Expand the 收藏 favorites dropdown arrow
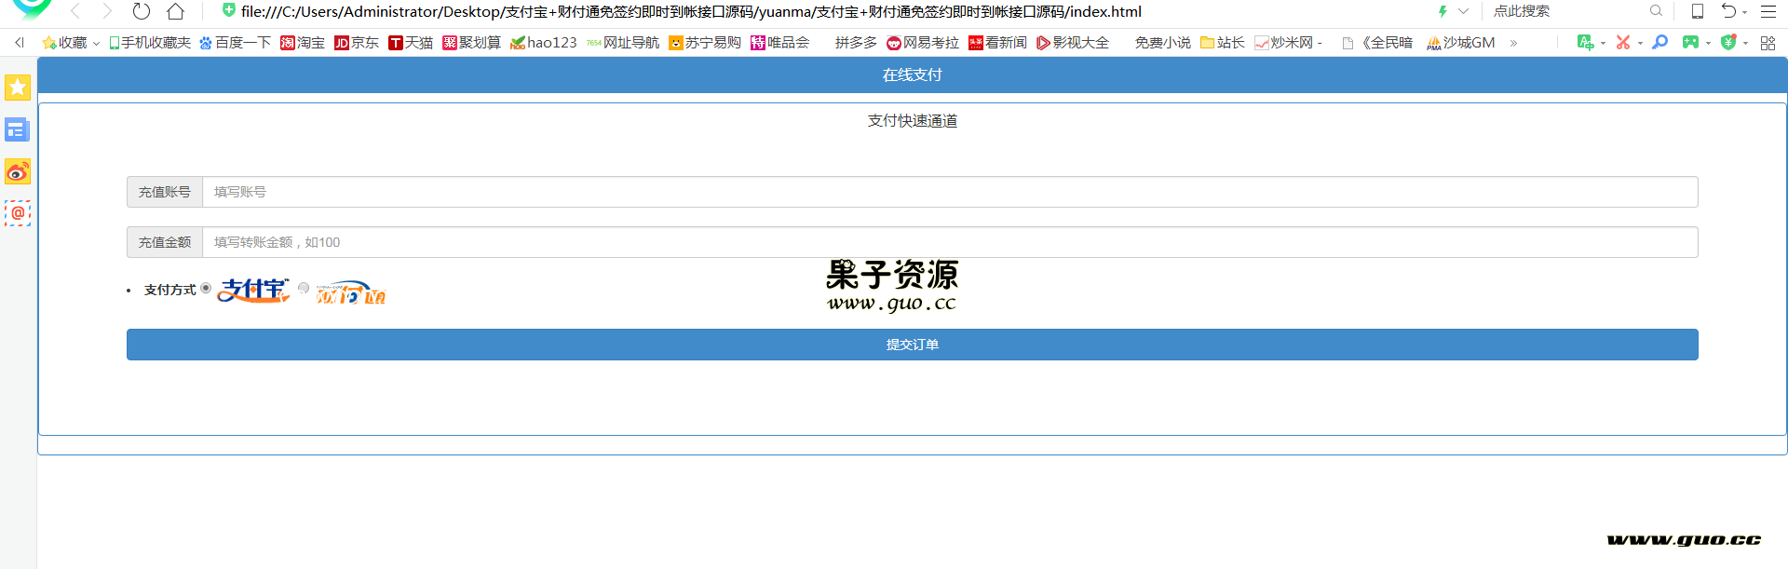Screen dimensions: 1788x569 [96, 44]
